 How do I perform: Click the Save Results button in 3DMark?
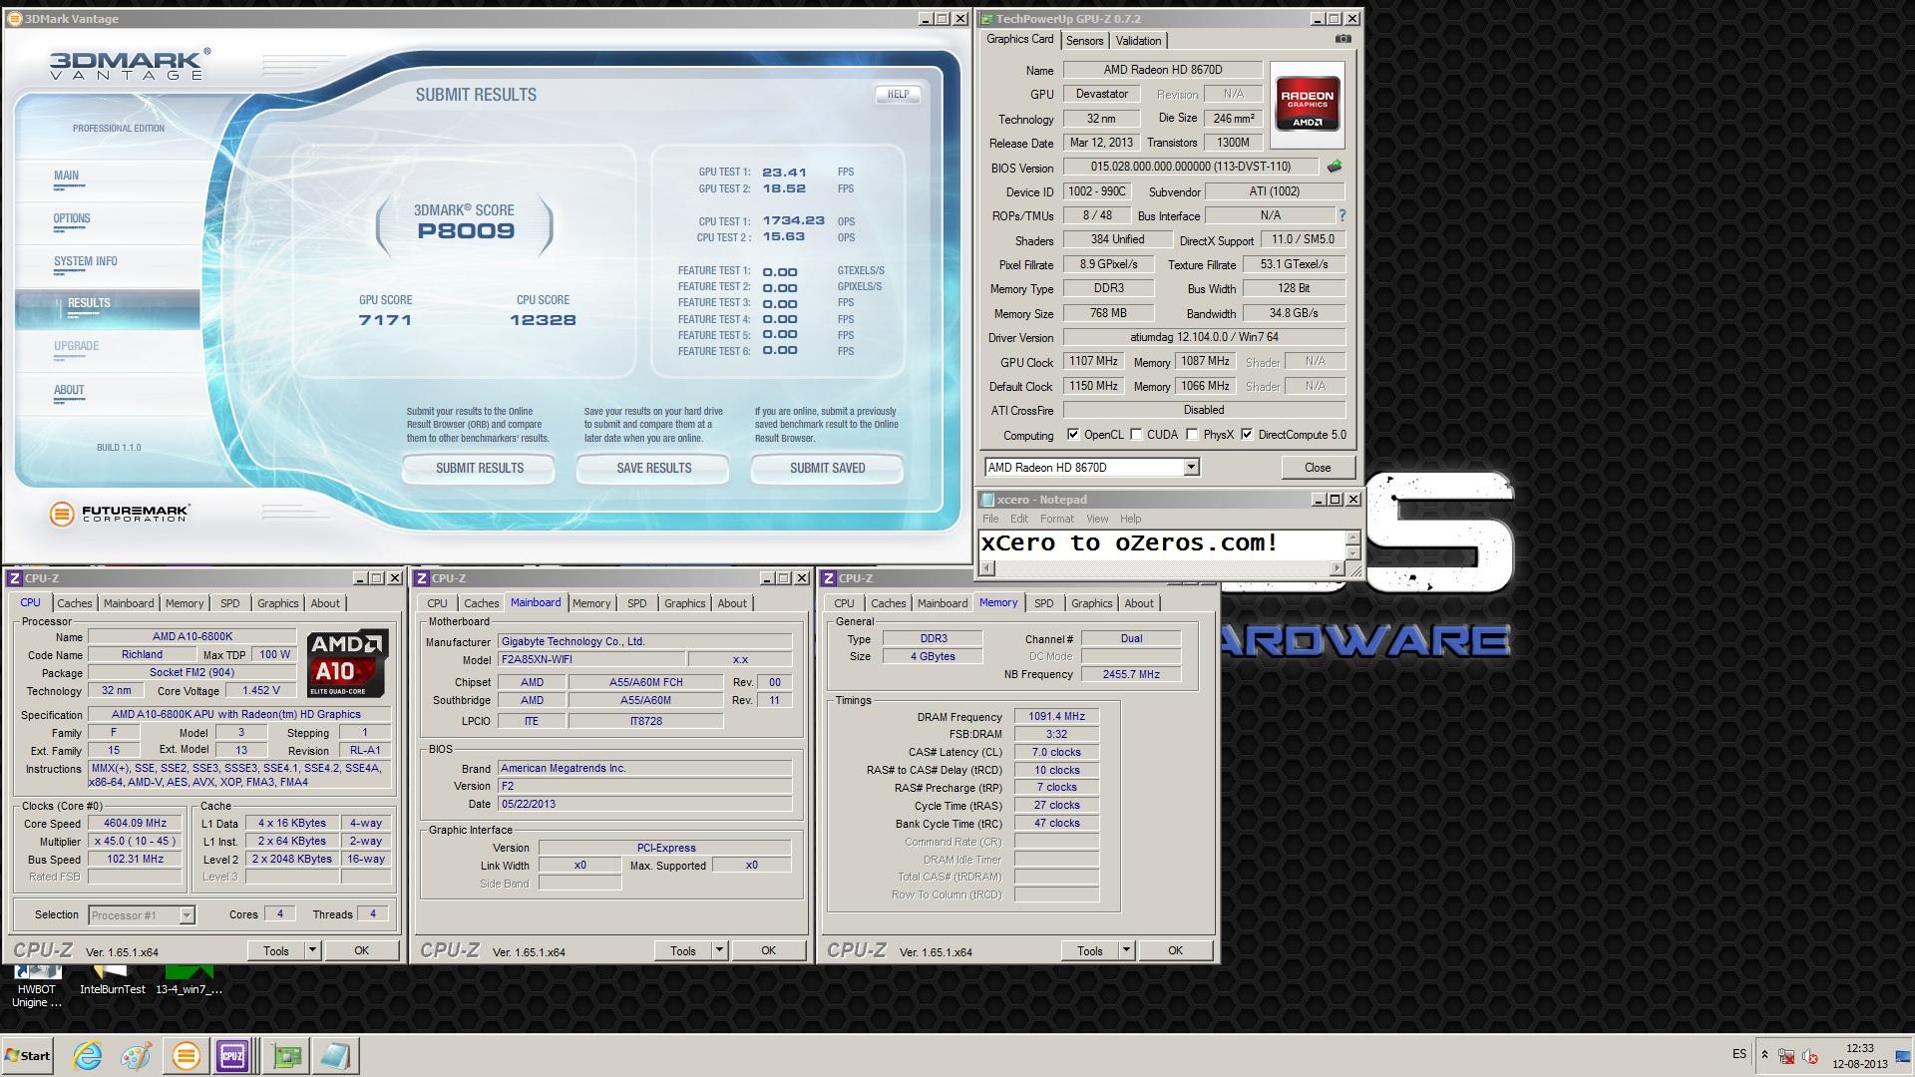653,468
